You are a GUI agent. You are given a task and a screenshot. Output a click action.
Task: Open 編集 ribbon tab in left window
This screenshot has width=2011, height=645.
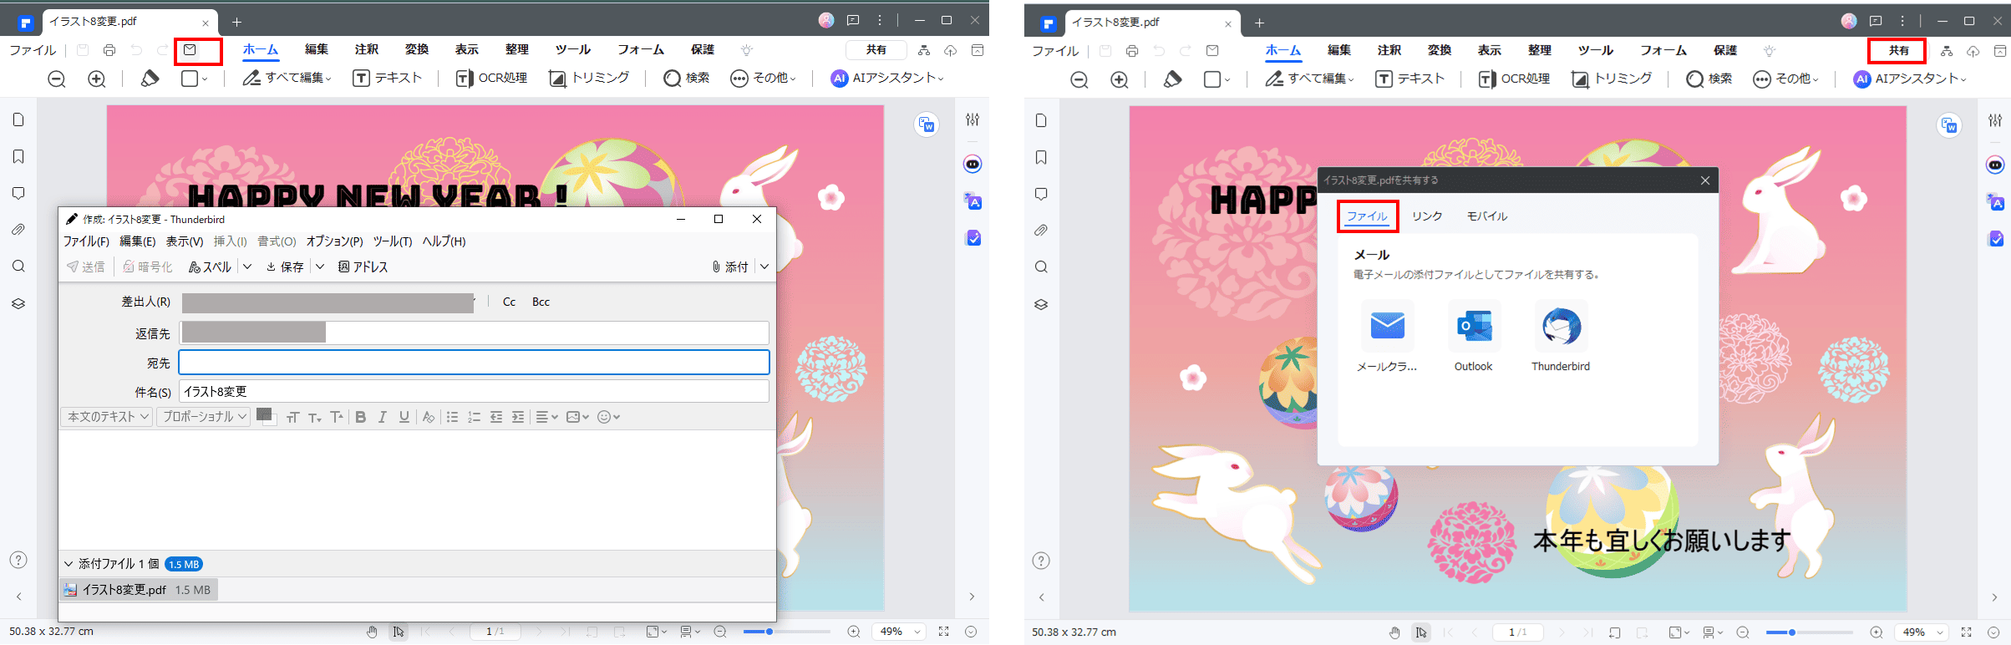pyautogui.click(x=317, y=50)
